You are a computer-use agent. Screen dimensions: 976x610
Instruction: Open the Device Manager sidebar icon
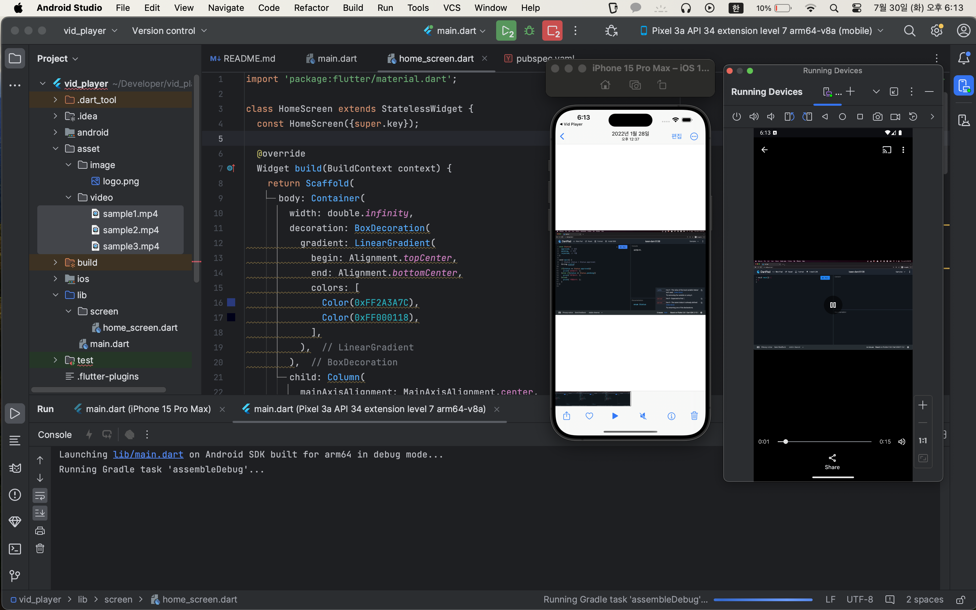pos(963,120)
